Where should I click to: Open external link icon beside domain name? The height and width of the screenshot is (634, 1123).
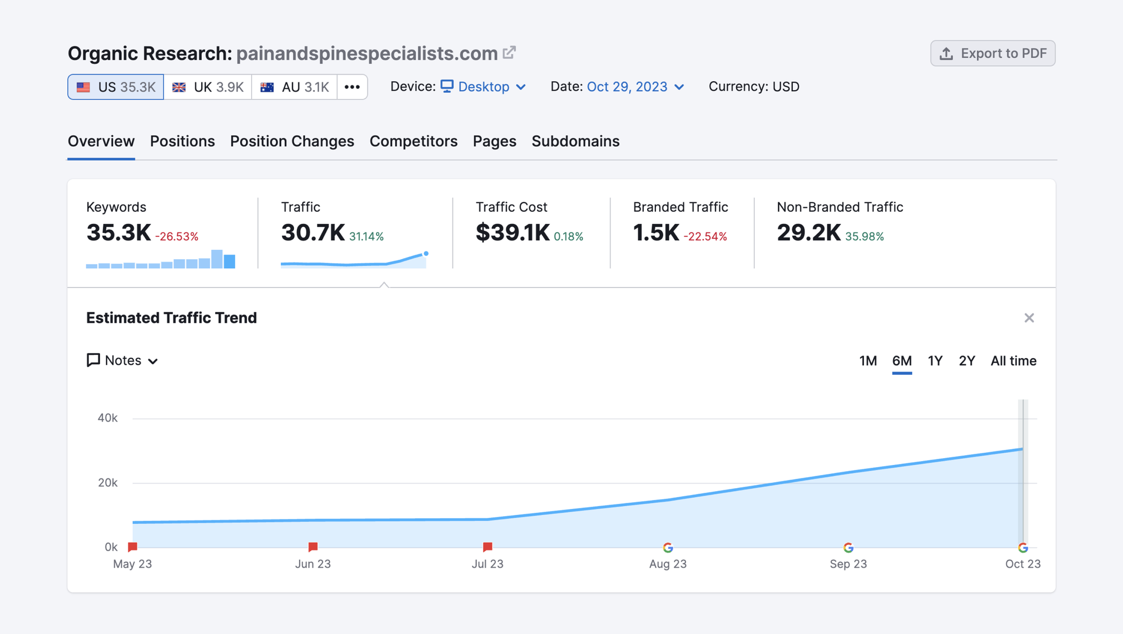click(509, 53)
